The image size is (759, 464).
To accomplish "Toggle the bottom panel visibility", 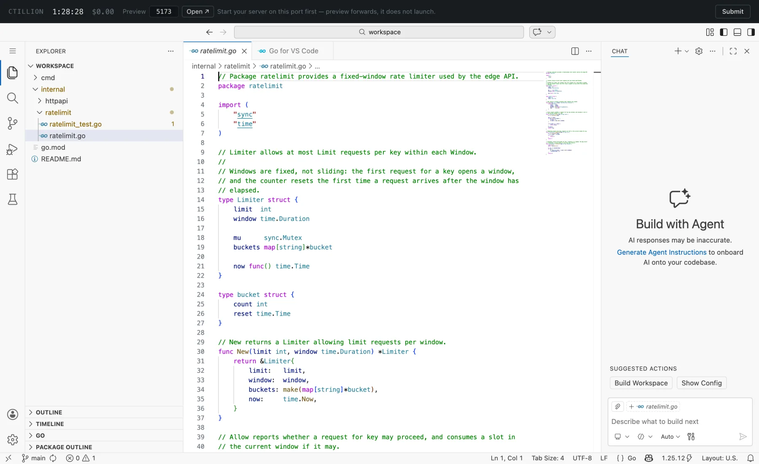I will (x=737, y=32).
